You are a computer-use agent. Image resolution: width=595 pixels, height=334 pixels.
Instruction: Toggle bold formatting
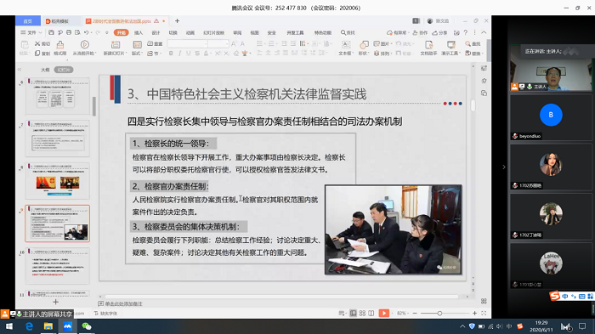tap(171, 54)
